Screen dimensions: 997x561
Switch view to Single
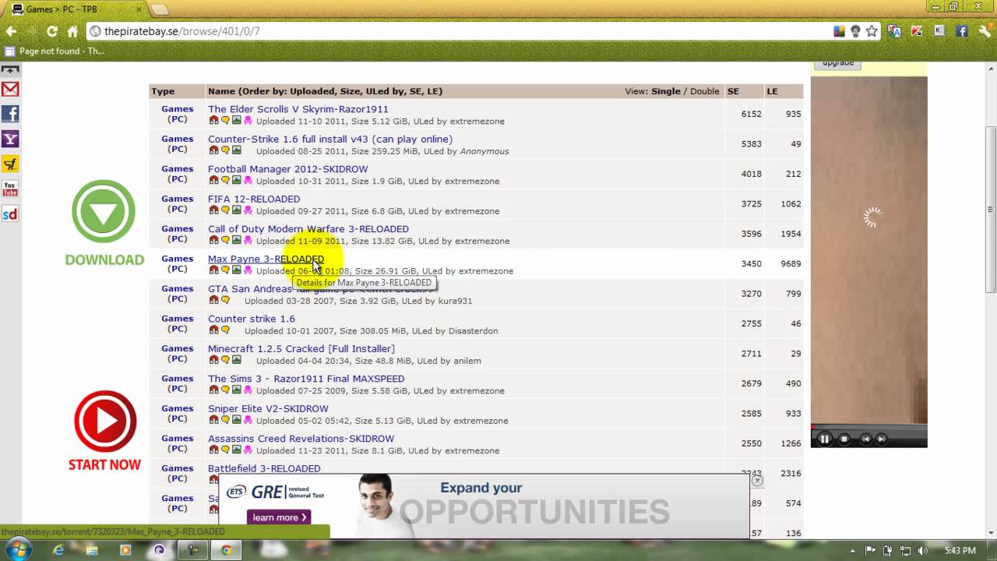(666, 91)
